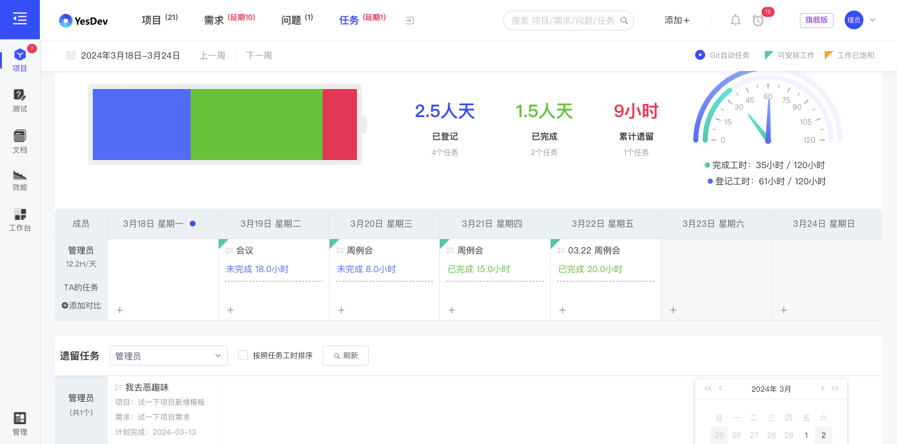Go to 上一周
Screen dimensions: 897x444
(x=212, y=55)
